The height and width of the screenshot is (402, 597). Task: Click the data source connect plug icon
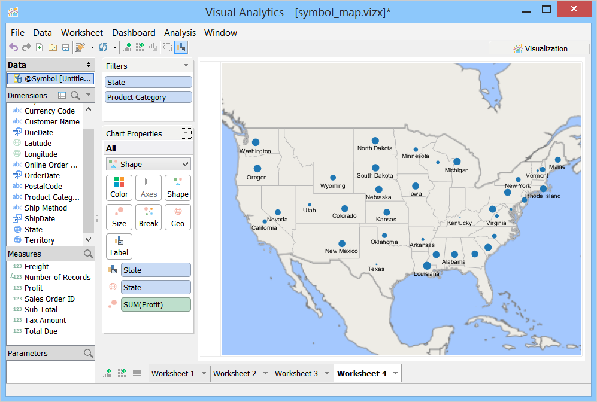[80, 47]
